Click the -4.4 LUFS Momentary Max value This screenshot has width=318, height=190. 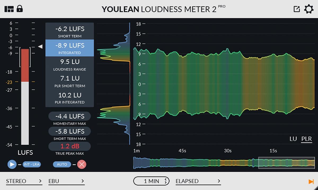coord(70,116)
